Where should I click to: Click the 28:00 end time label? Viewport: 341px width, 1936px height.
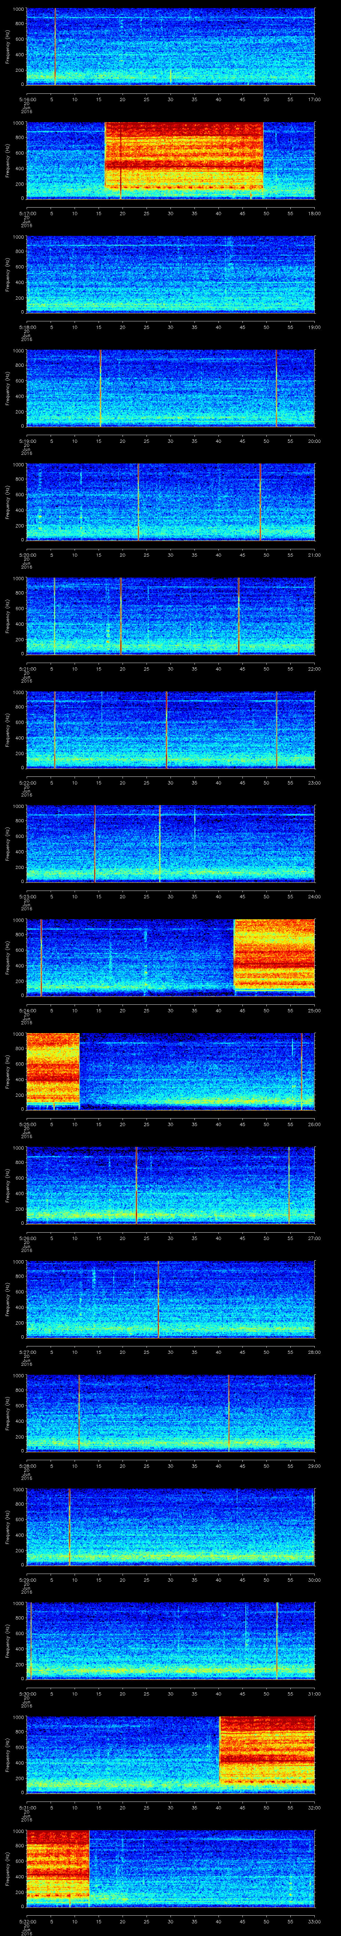tap(314, 1352)
